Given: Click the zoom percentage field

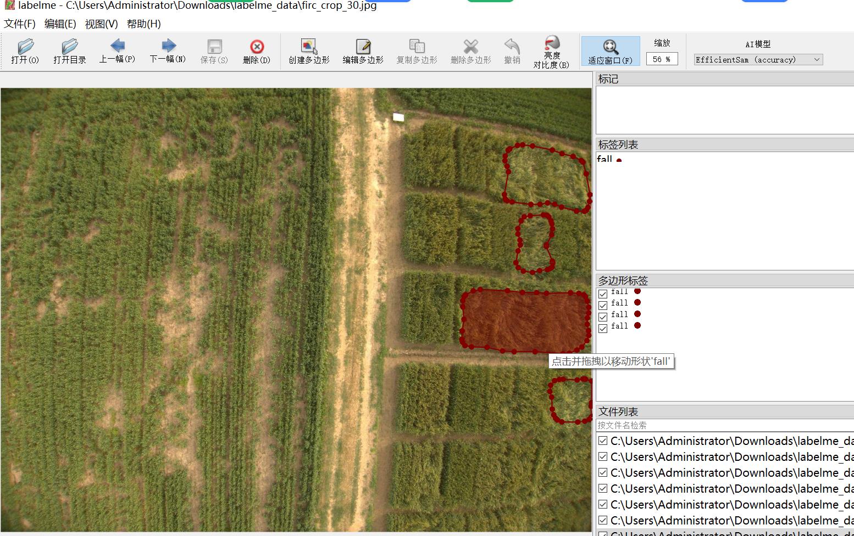Looking at the screenshot, I should 662,59.
